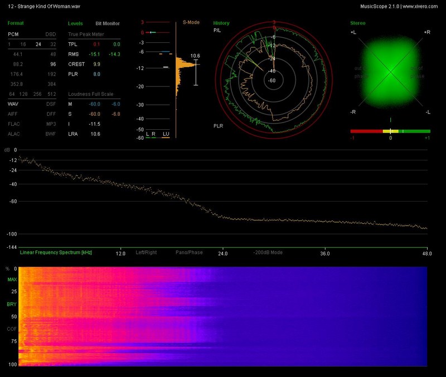Click the red TPL value 0.1

(x=96, y=45)
